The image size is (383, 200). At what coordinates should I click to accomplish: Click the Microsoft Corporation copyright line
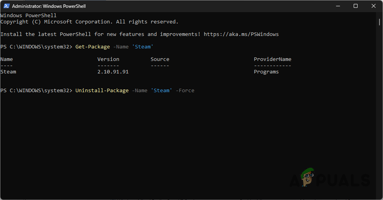90,22
